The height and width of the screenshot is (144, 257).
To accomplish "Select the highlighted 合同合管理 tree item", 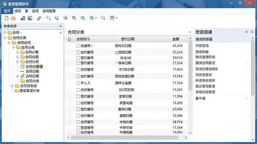I will tap(34, 66).
